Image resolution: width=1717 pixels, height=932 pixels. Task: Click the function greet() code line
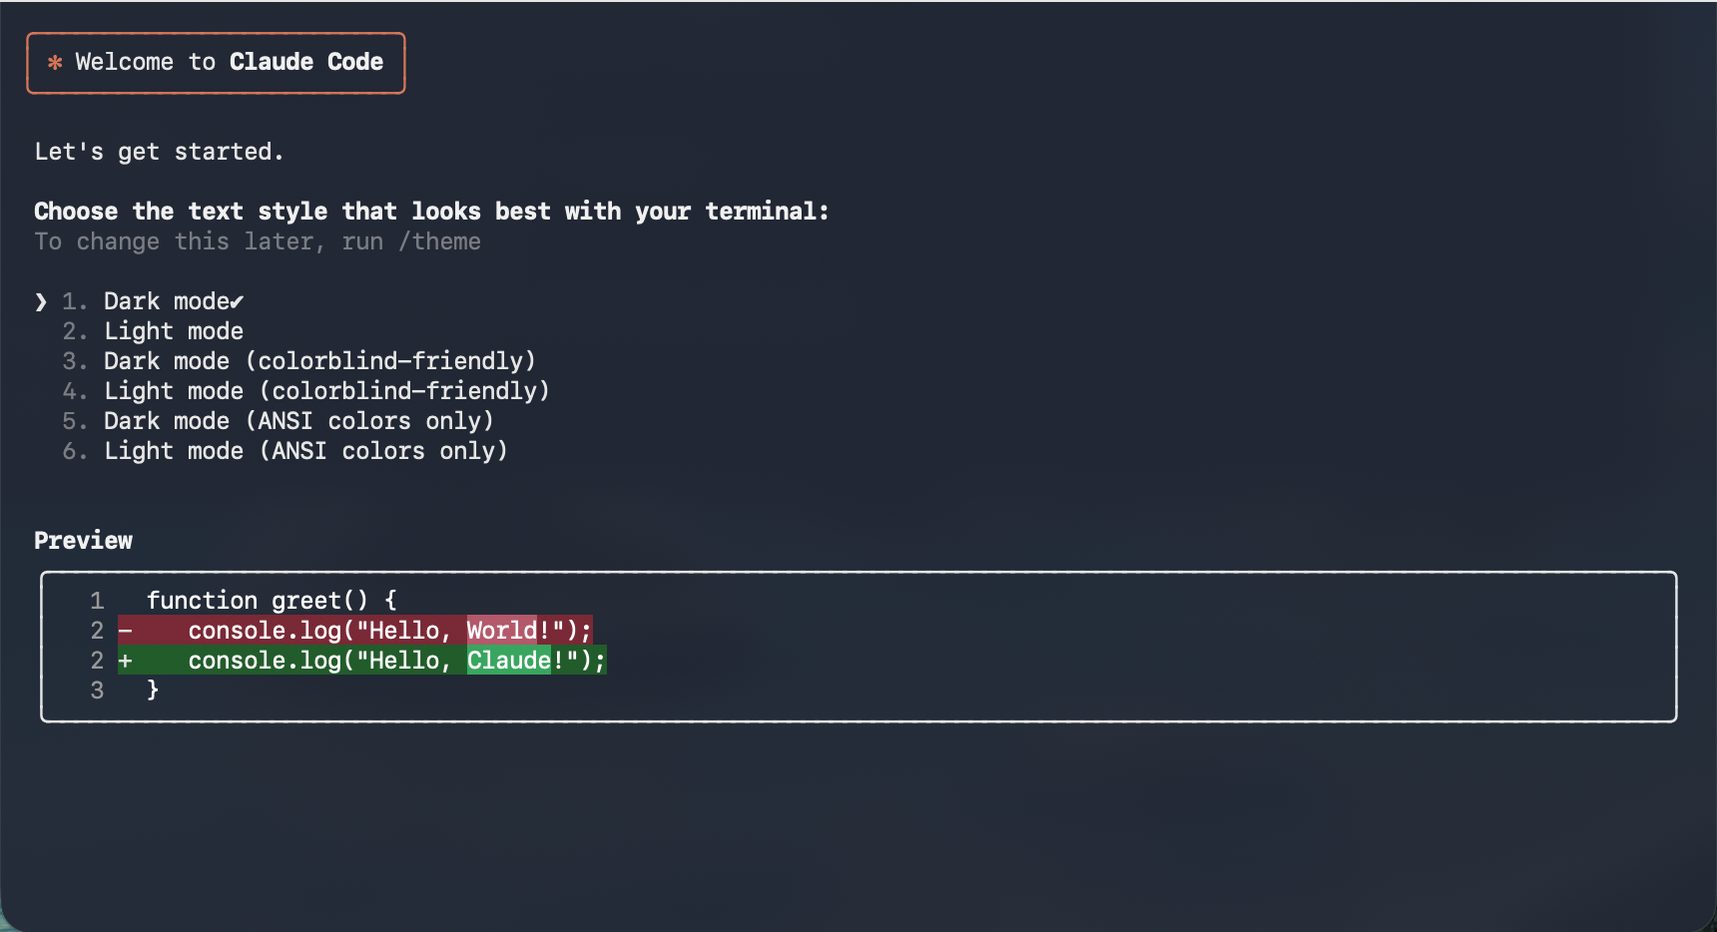pos(272,601)
